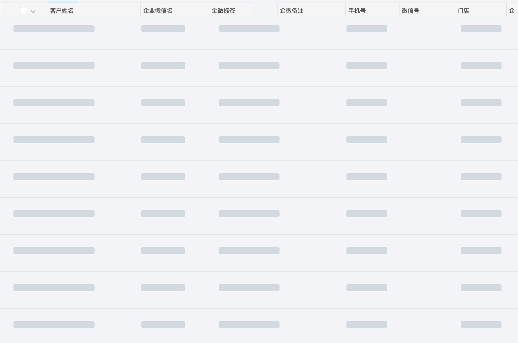
Task: Click the 客户姓名 column header
Action: (62, 11)
